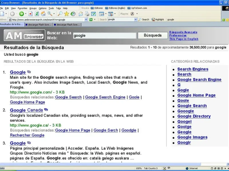Click the Google Images category link
This screenshot has width=229, height=171.
192,137
